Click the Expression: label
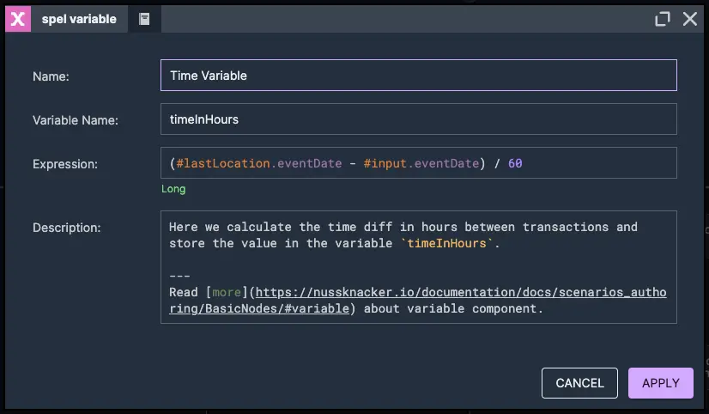The width and height of the screenshot is (709, 414). pos(65,164)
